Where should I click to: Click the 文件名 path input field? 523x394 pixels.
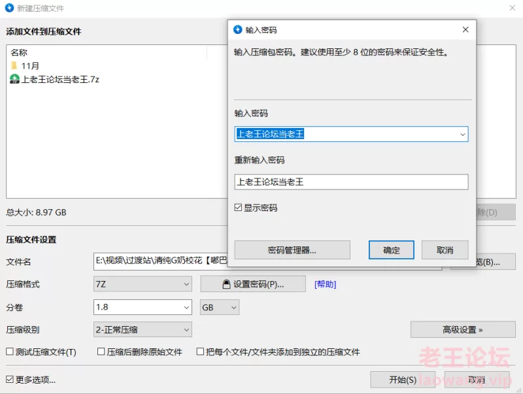point(160,261)
